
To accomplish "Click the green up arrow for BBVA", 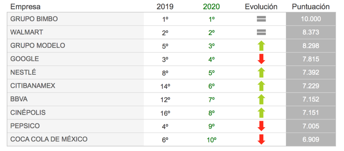I will click(261, 99).
